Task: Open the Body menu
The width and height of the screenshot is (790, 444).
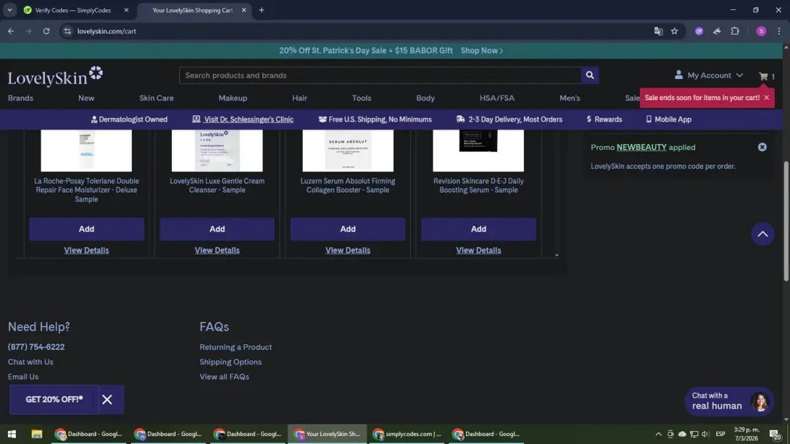Action: point(425,98)
